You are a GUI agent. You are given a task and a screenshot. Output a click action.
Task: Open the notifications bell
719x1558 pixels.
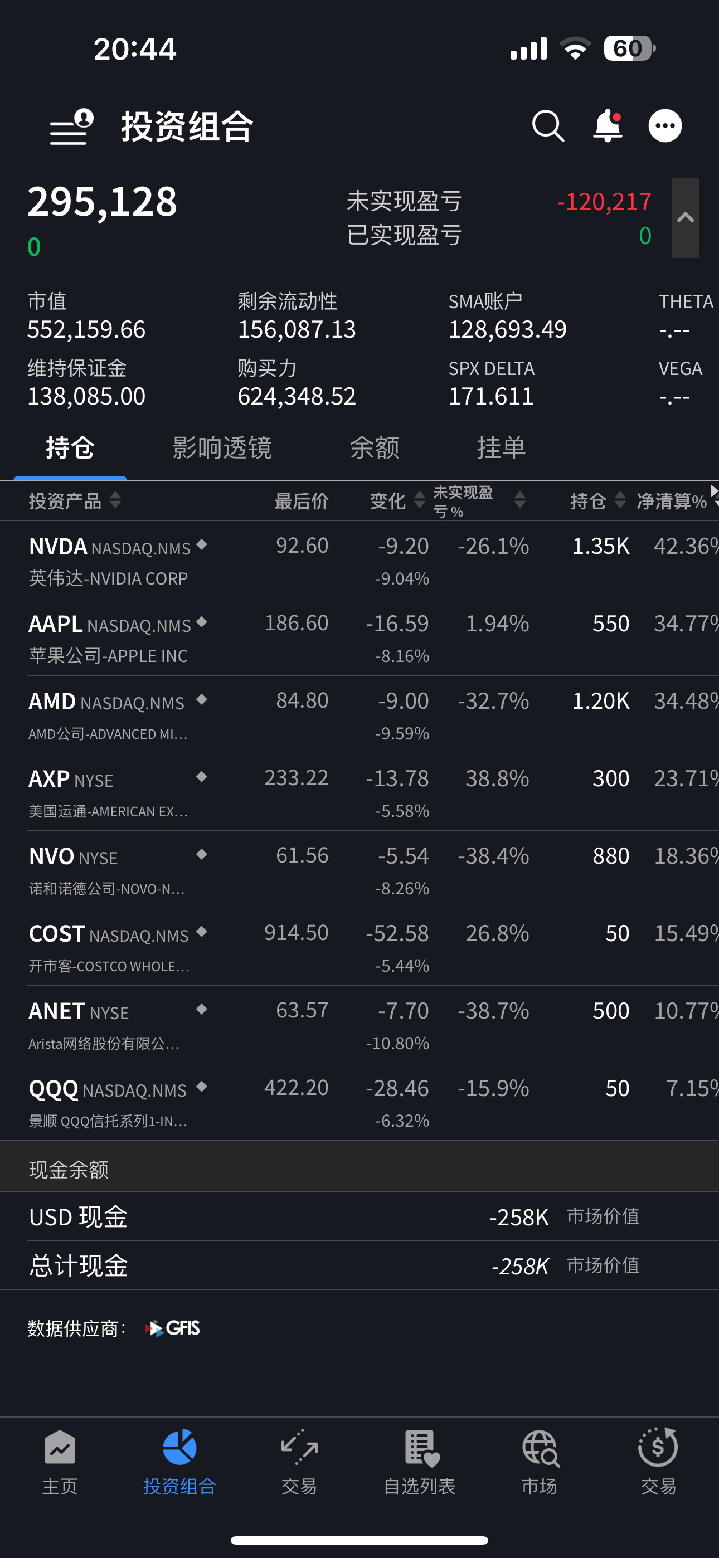coord(607,126)
